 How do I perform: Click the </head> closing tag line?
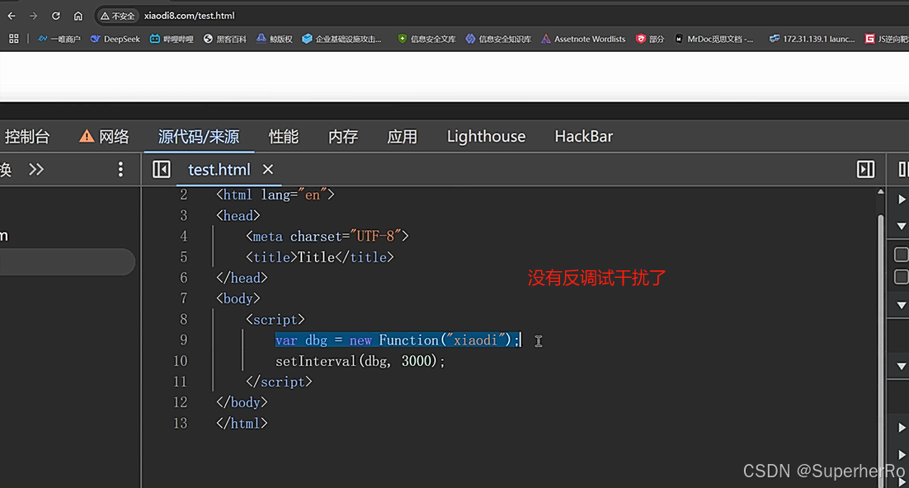click(242, 278)
